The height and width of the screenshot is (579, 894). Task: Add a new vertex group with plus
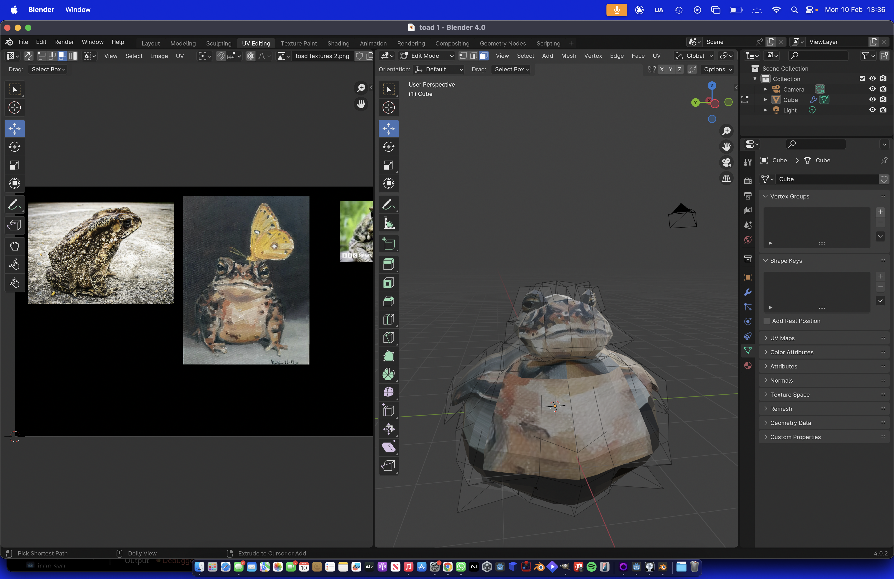tap(880, 212)
